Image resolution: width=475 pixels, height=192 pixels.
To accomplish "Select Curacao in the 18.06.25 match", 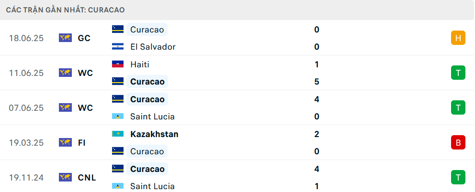I will (147, 29).
